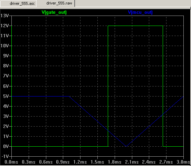Click the 4V vertical axis label
This screenshot has width=191, height=166.
pos(6,107)
